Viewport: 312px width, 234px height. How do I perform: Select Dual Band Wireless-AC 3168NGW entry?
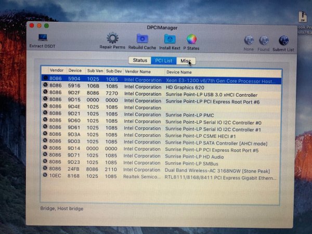(x=217, y=171)
